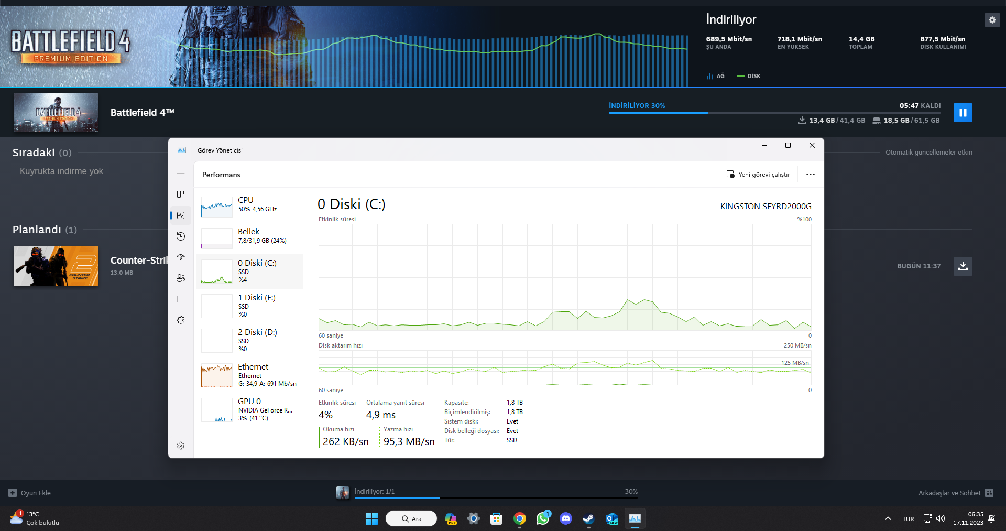Click "KINGSTON SFYRD2000G" disk model text
The image size is (1006, 531).
pyautogui.click(x=766, y=207)
